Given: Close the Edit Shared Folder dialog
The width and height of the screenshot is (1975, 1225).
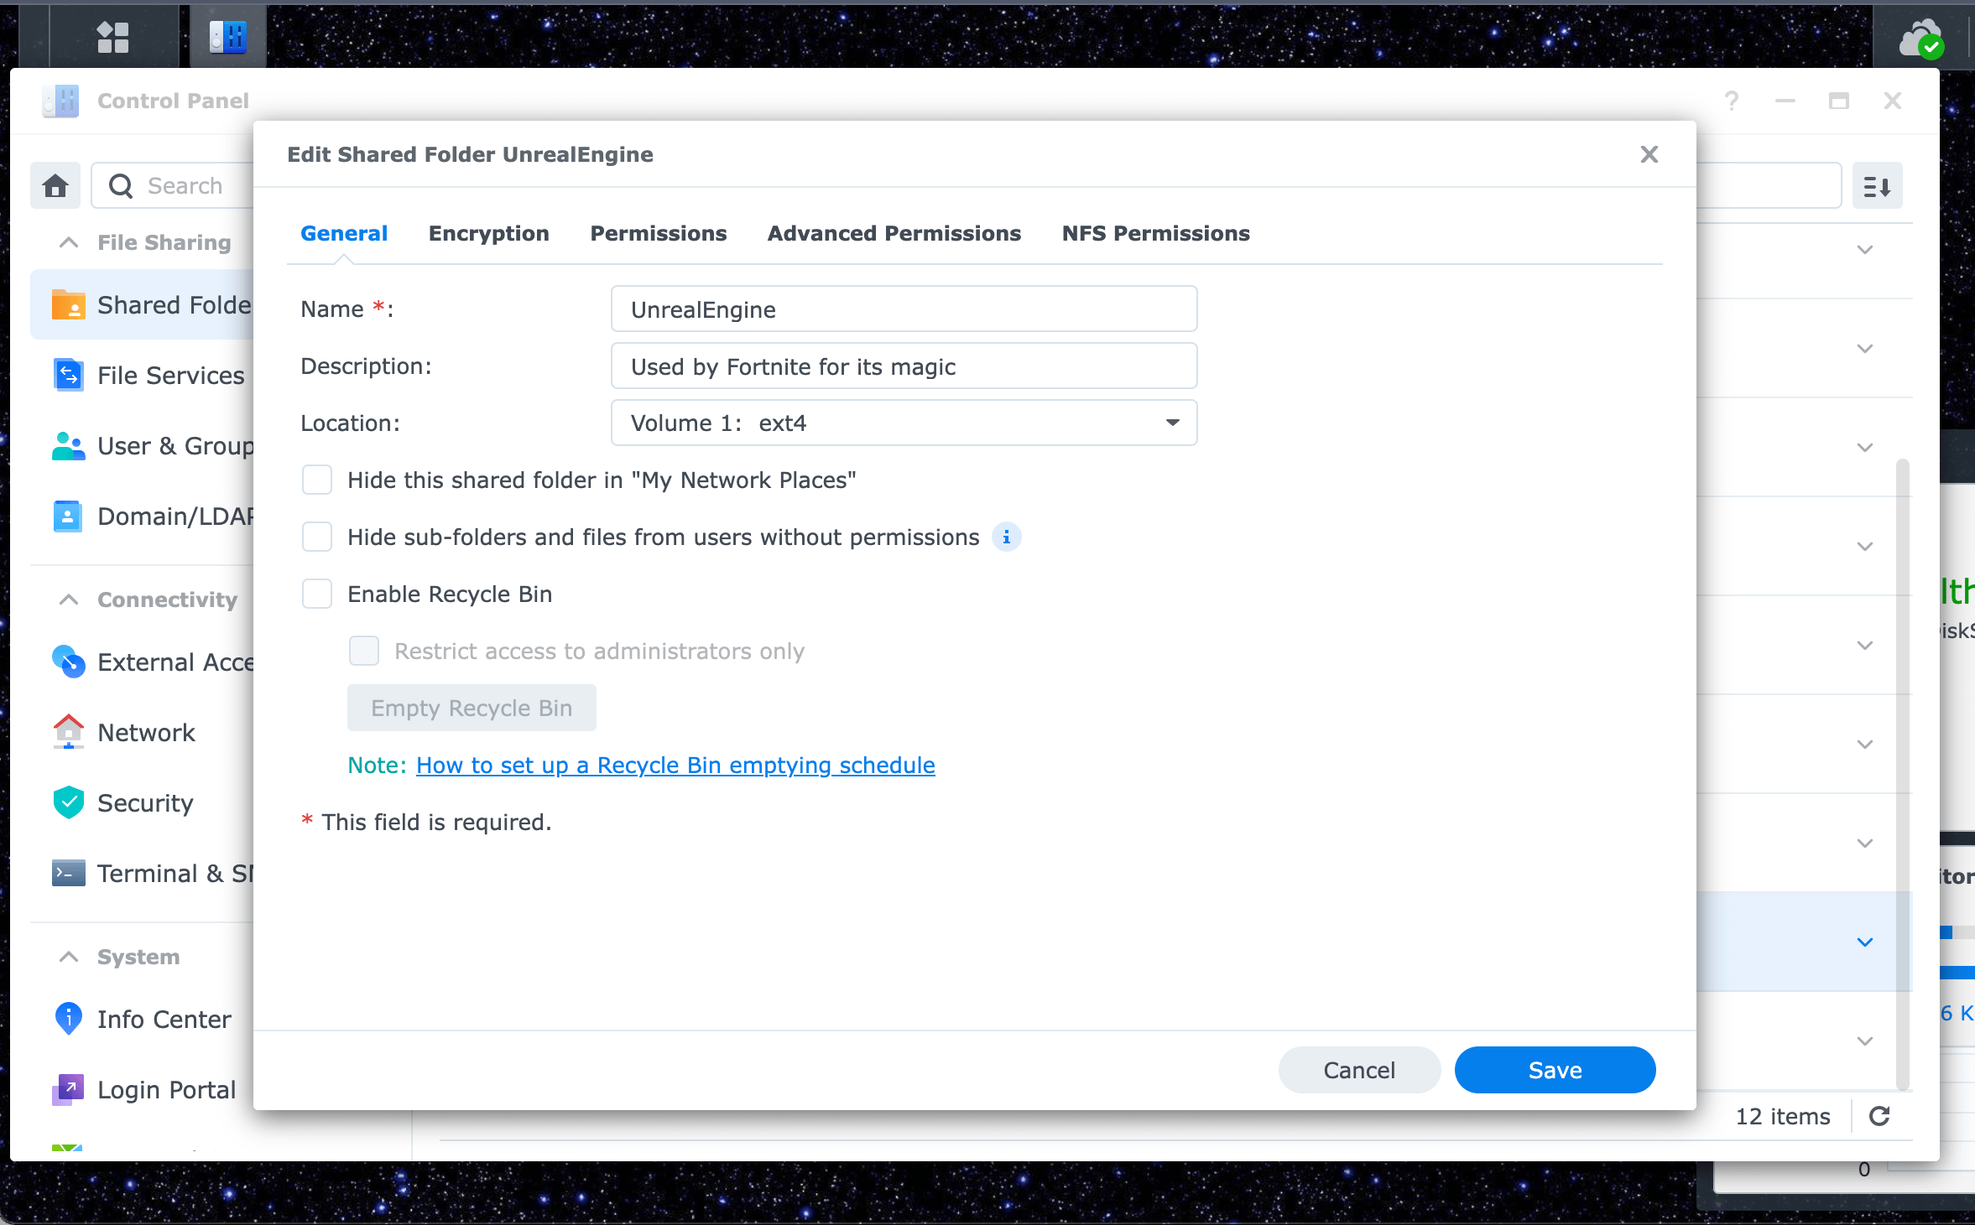Looking at the screenshot, I should pos(1649,154).
